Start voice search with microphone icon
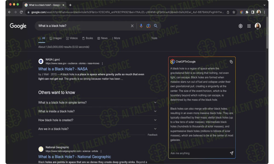The width and height of the screenshot is (274, 164). click(141, 26)
